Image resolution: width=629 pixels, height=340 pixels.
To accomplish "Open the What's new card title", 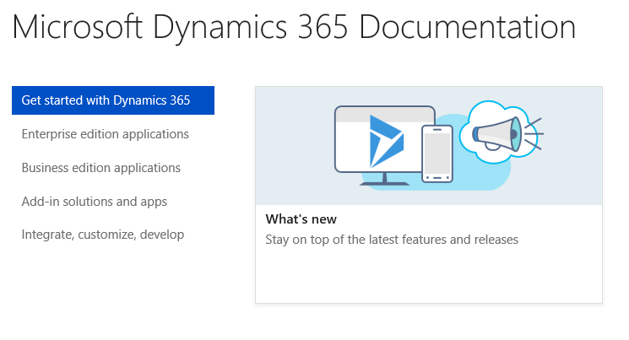I will pyautogui.click(x=301, y=219).
